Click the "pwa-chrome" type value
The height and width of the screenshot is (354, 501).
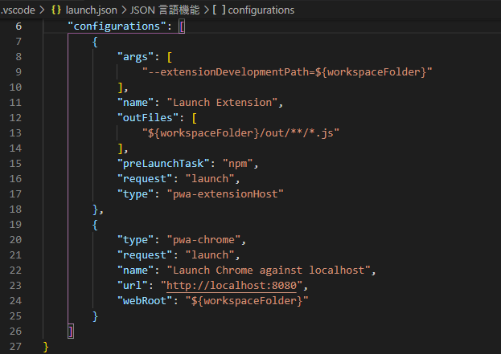tap(203, 240)
